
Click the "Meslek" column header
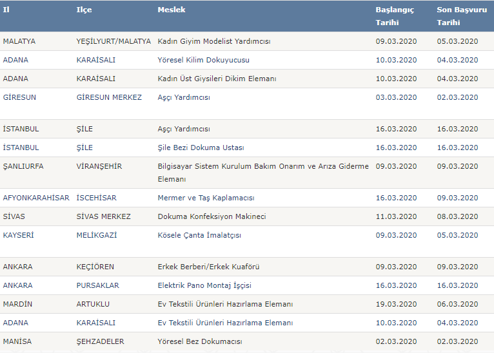pyautogui.click(x=171, y=10)
